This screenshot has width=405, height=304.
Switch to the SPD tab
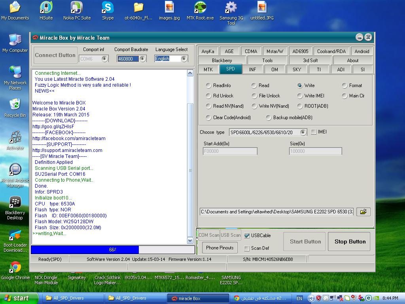[x=231, y=69]
